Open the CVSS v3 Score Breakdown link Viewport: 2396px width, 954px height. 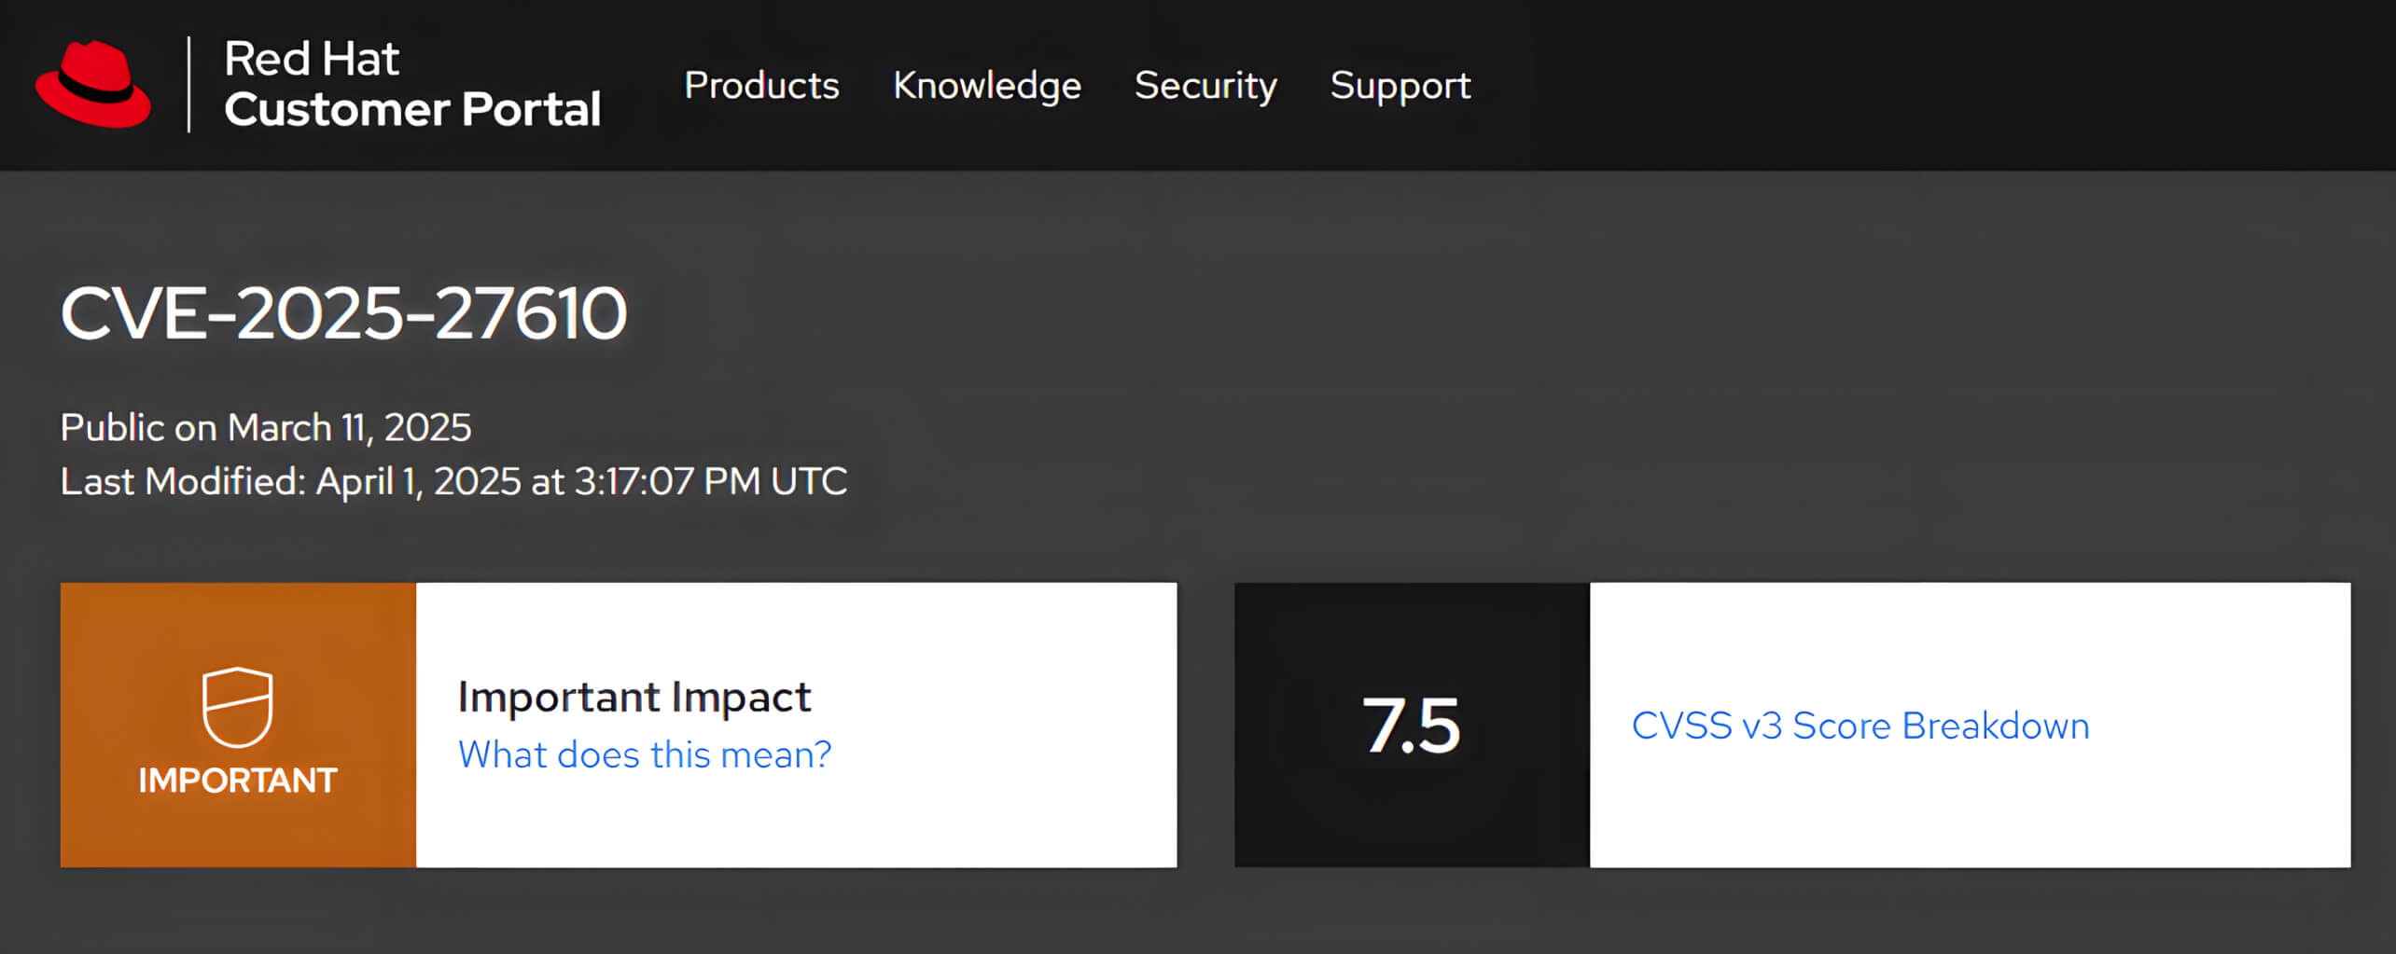pos(1860,726)
